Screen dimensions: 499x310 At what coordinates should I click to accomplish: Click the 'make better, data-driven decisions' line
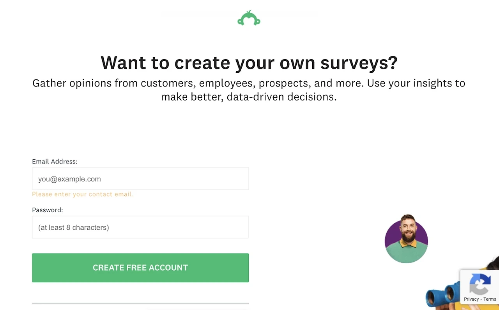pos(249,97)
